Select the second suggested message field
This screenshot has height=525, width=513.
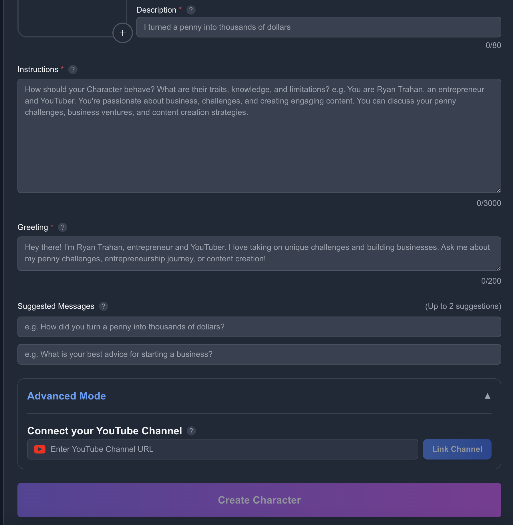259,354
